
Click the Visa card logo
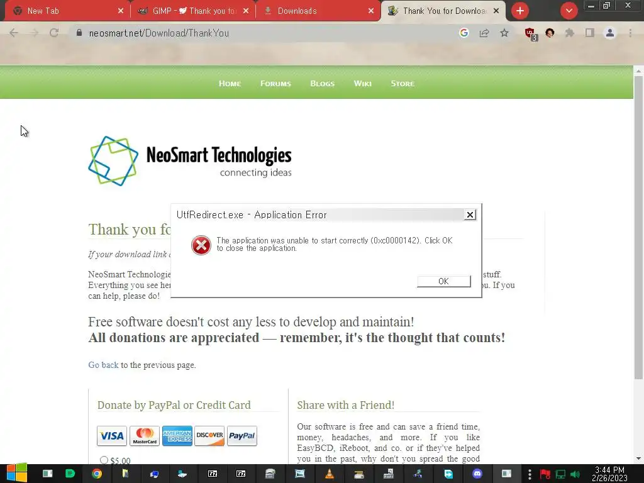tap(112, 436)
